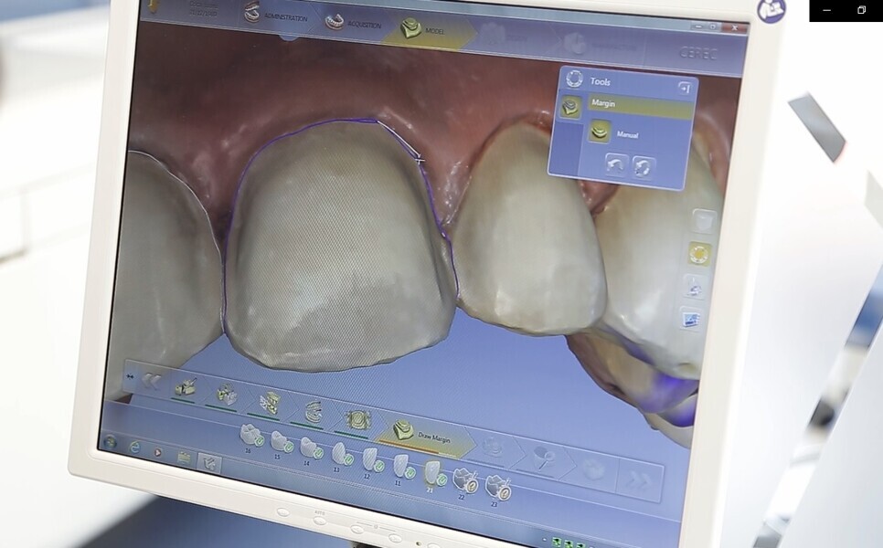Go to previous step using double-left arrows

149,380
